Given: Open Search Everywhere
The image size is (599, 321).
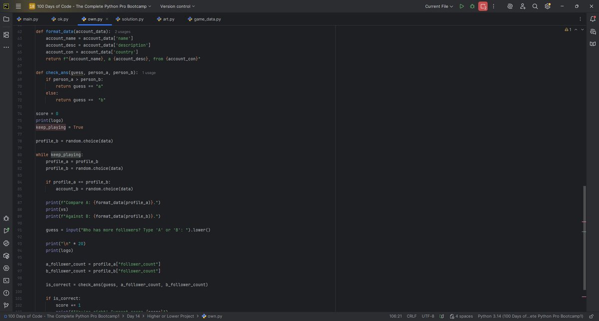Looking at the screenshot, I should (535, 6).
